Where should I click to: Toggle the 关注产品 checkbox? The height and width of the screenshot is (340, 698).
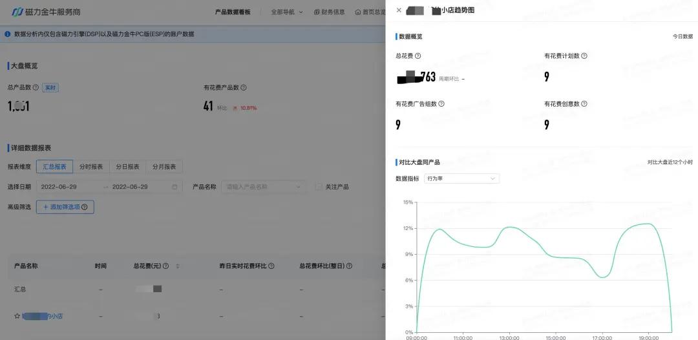click(318, 187)
